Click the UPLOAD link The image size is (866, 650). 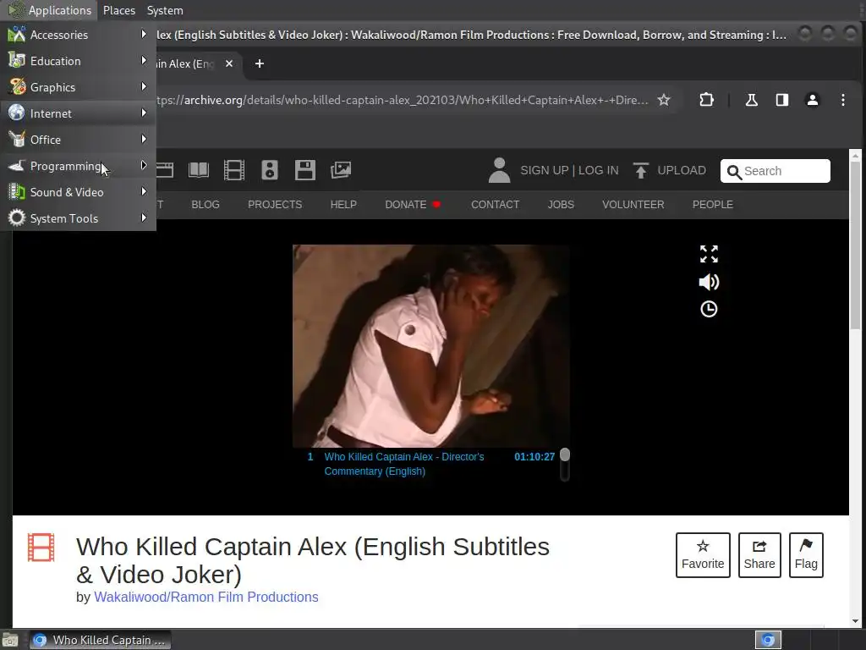point(682,170)
